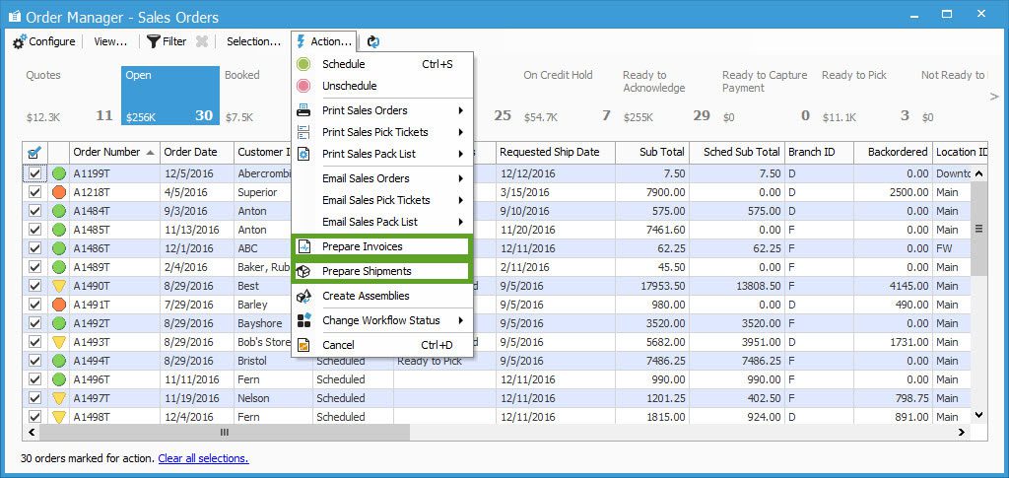This screenshot has width=1009, height=478.
Task: Uncheck the checkbox for order A1492T
Action: tap(34, 323)
